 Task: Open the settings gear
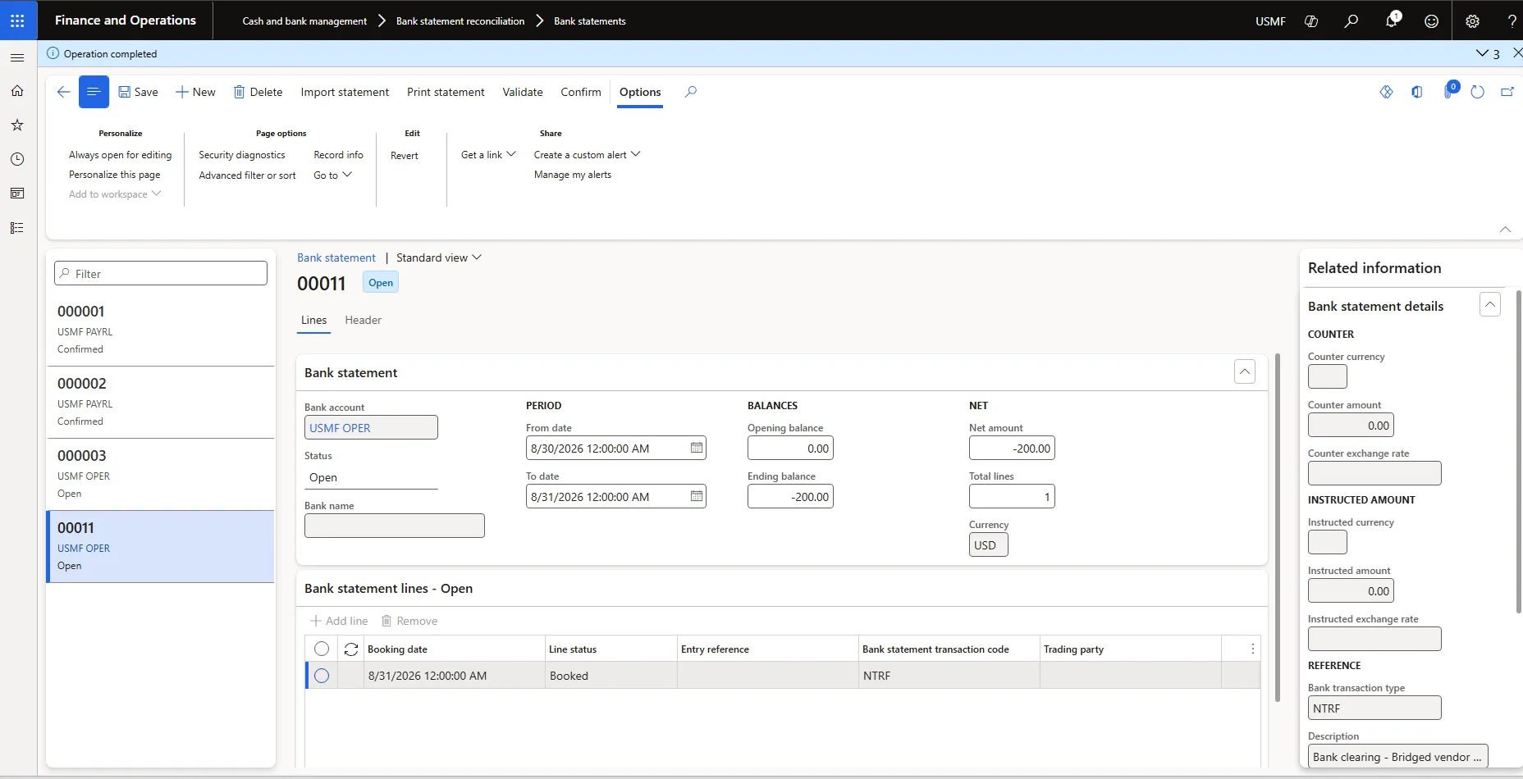click(x=1472, y=21)
